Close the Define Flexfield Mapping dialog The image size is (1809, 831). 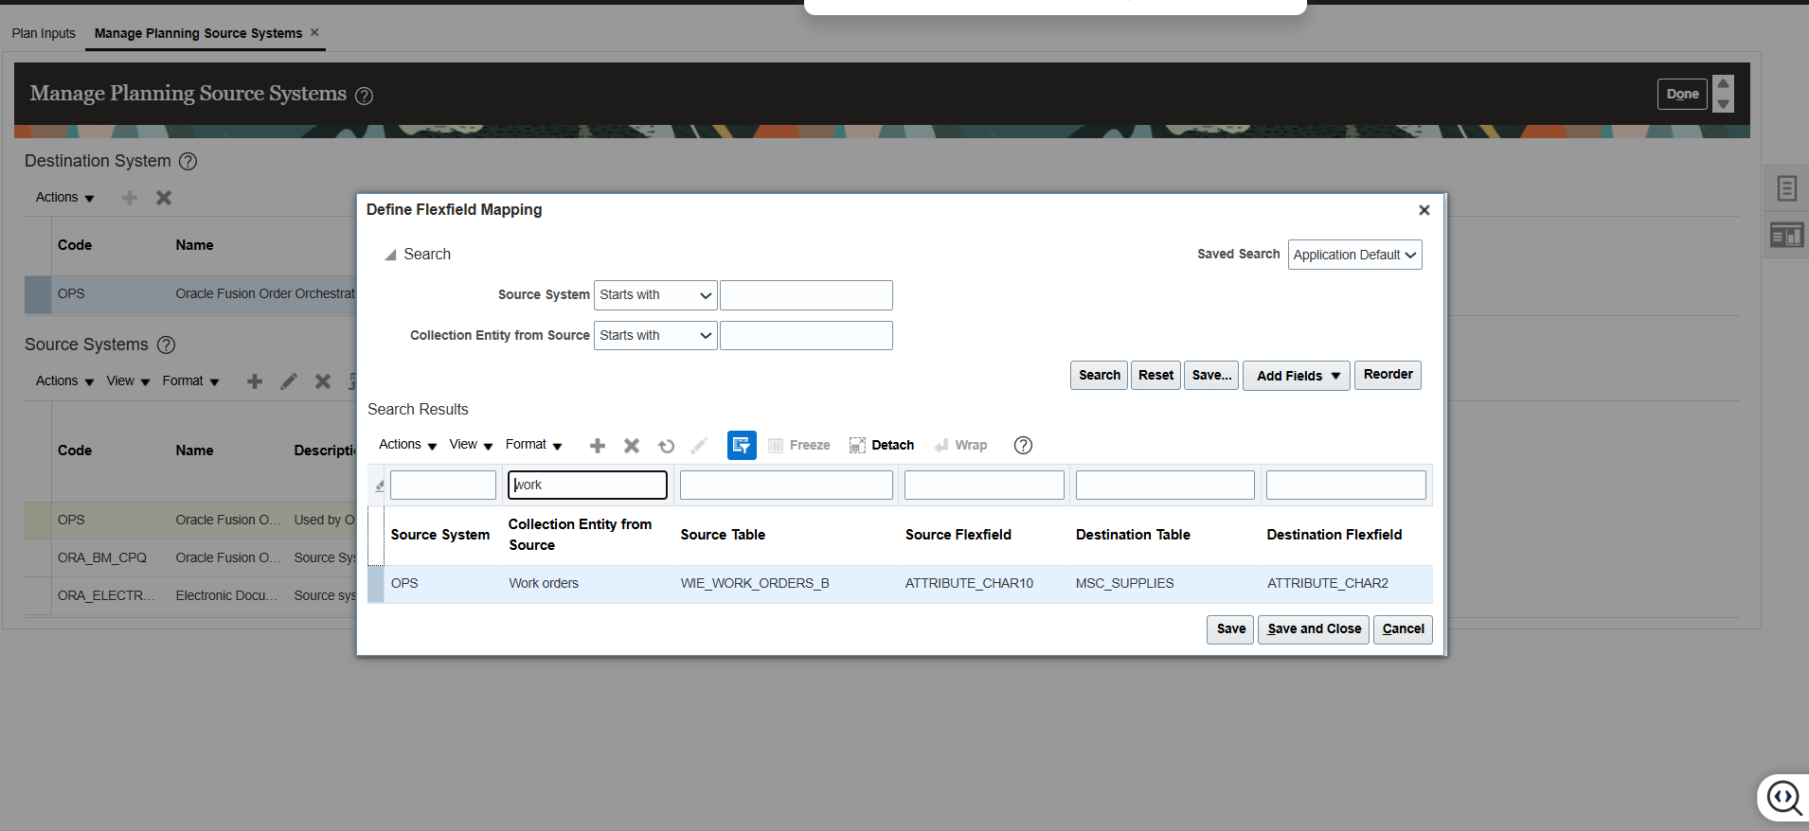point(1424,210)
